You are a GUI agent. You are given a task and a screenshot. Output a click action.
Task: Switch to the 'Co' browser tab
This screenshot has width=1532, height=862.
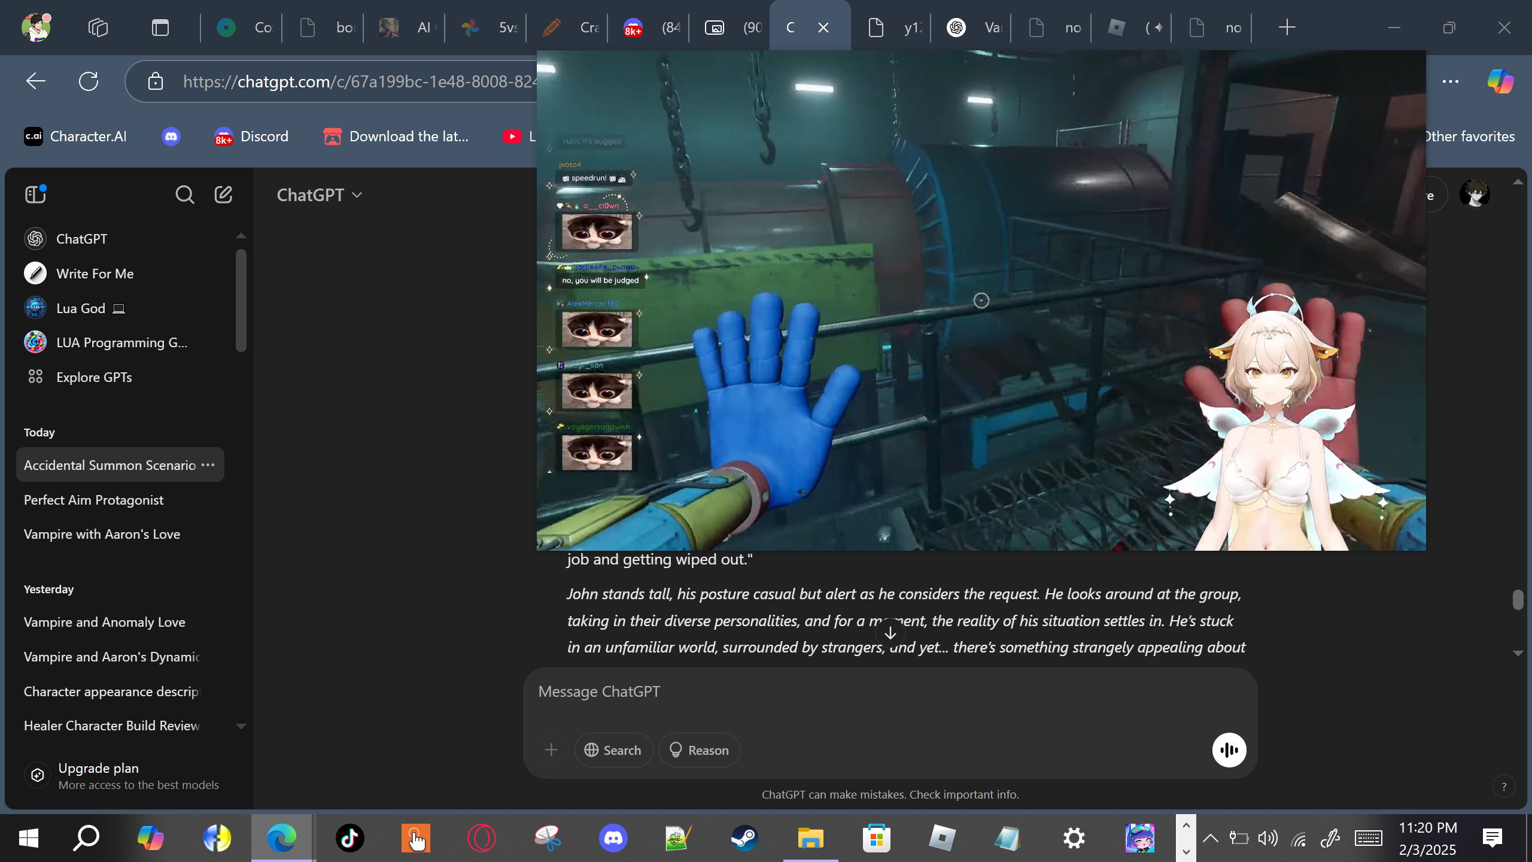pos(242,28)
